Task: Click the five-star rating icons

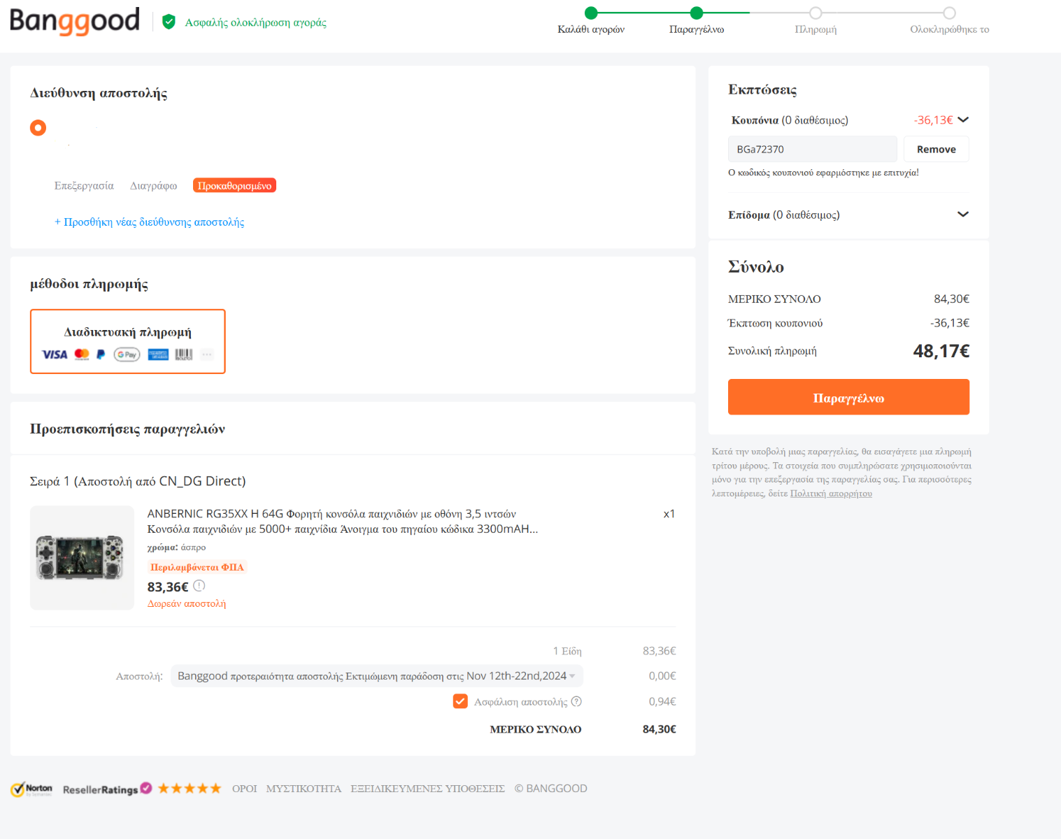Action: click(190, 789)
